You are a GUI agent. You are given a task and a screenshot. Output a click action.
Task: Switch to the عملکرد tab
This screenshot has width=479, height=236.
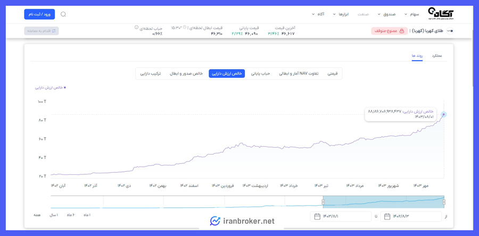point(437,56)
